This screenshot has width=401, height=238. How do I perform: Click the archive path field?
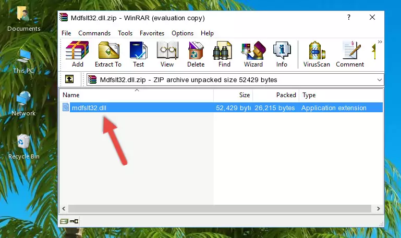(x=235, y=80)
